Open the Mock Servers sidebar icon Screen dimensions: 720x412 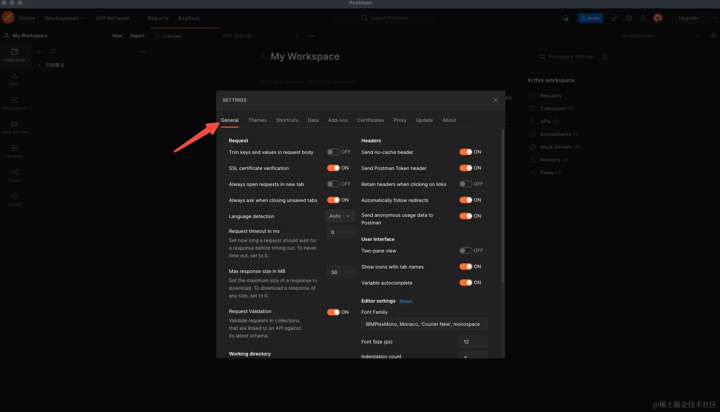[x=14, y=127]
